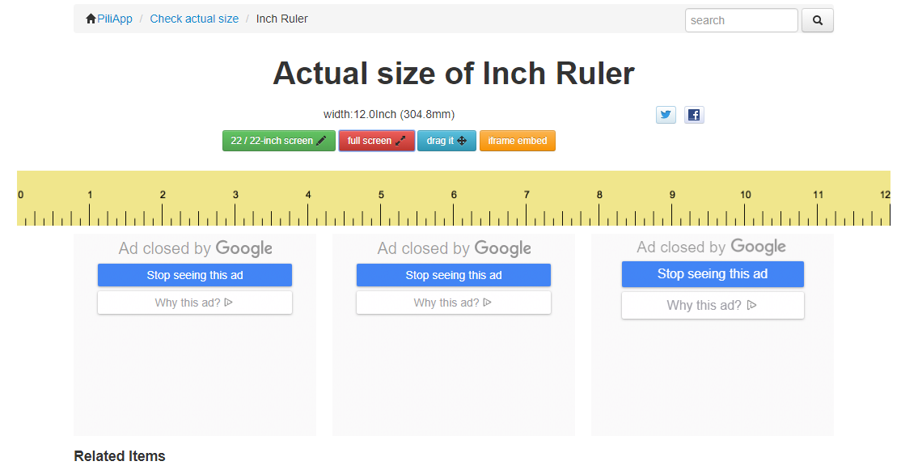Expand first ad's Why this ad details

[194, 303]
